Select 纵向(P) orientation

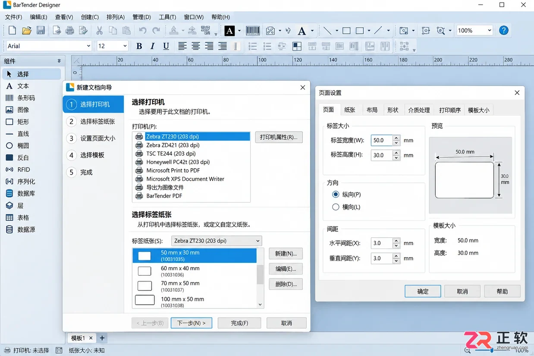336,195
